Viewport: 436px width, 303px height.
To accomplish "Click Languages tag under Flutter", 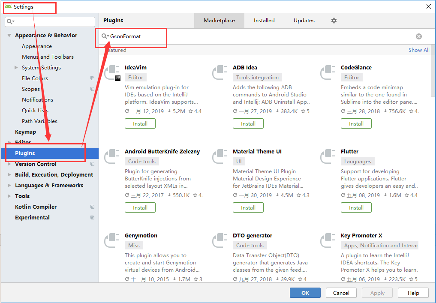I will coord(358,162).
